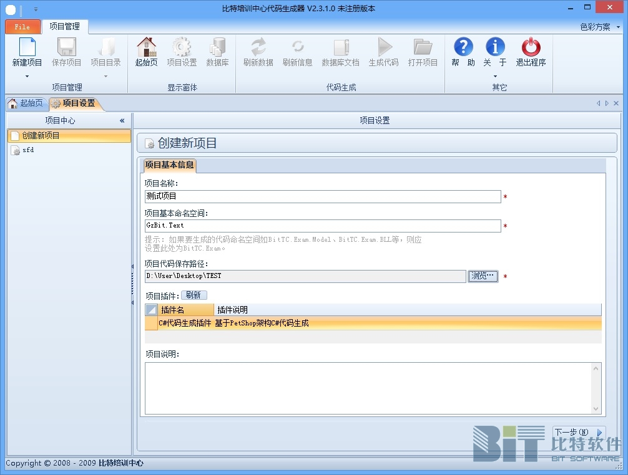Click the 下一步 (Next) button

[579, 432]
